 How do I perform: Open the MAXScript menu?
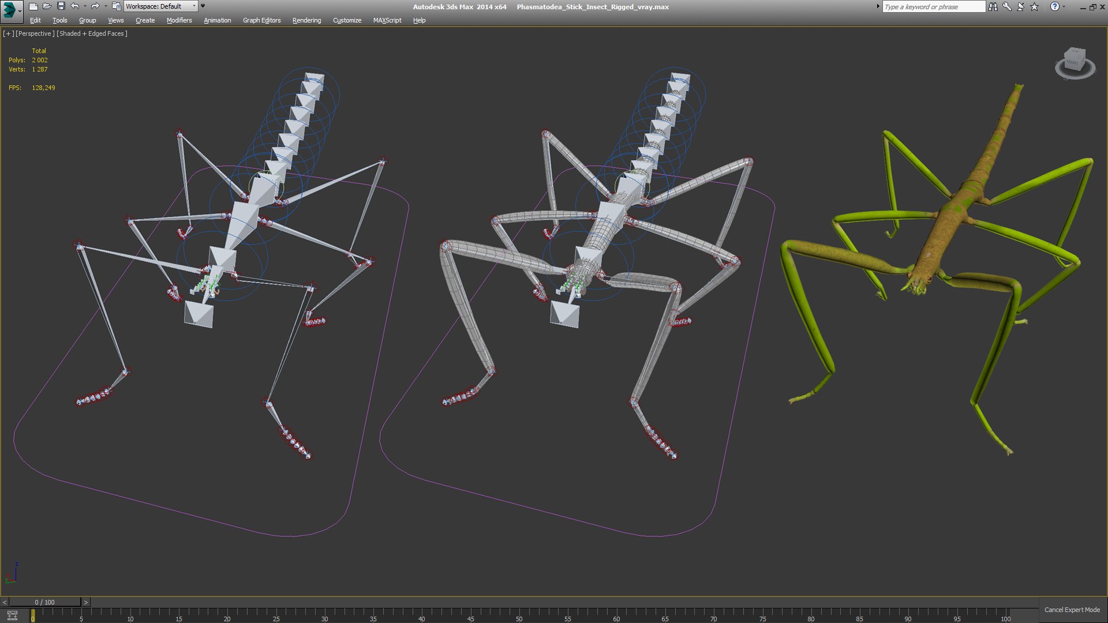[387, 20]
